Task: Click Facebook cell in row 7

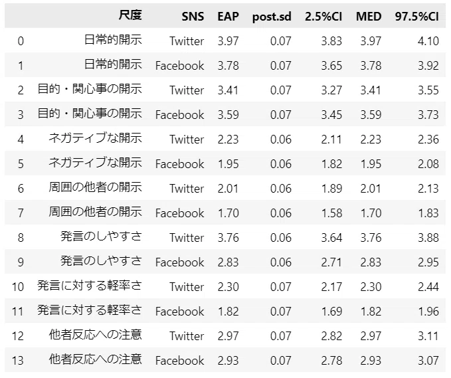Action: tap(180, 213)
